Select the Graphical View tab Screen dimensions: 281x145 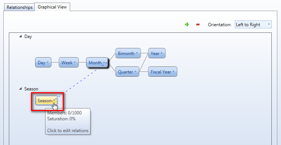point(52,7)
